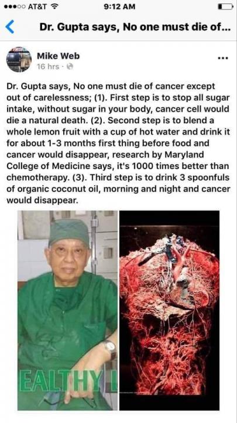Tap the 9:12 AM clock
Screen dimensions: 237x423
click(119, 6)
